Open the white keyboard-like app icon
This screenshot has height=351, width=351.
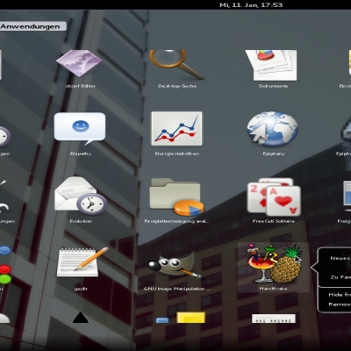(x=274, y=319)
